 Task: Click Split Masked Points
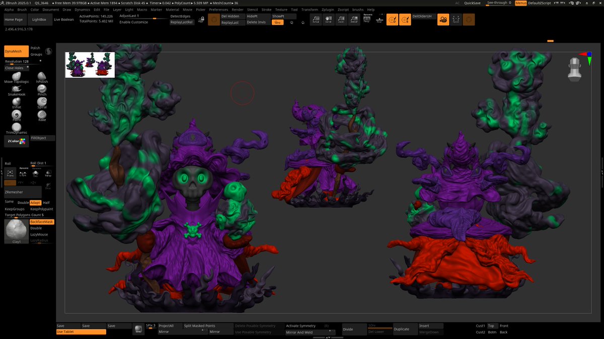point(208,326)
